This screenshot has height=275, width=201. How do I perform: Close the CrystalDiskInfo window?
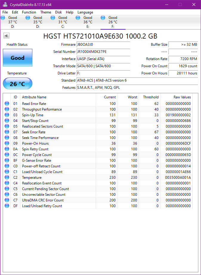point(194,4)
